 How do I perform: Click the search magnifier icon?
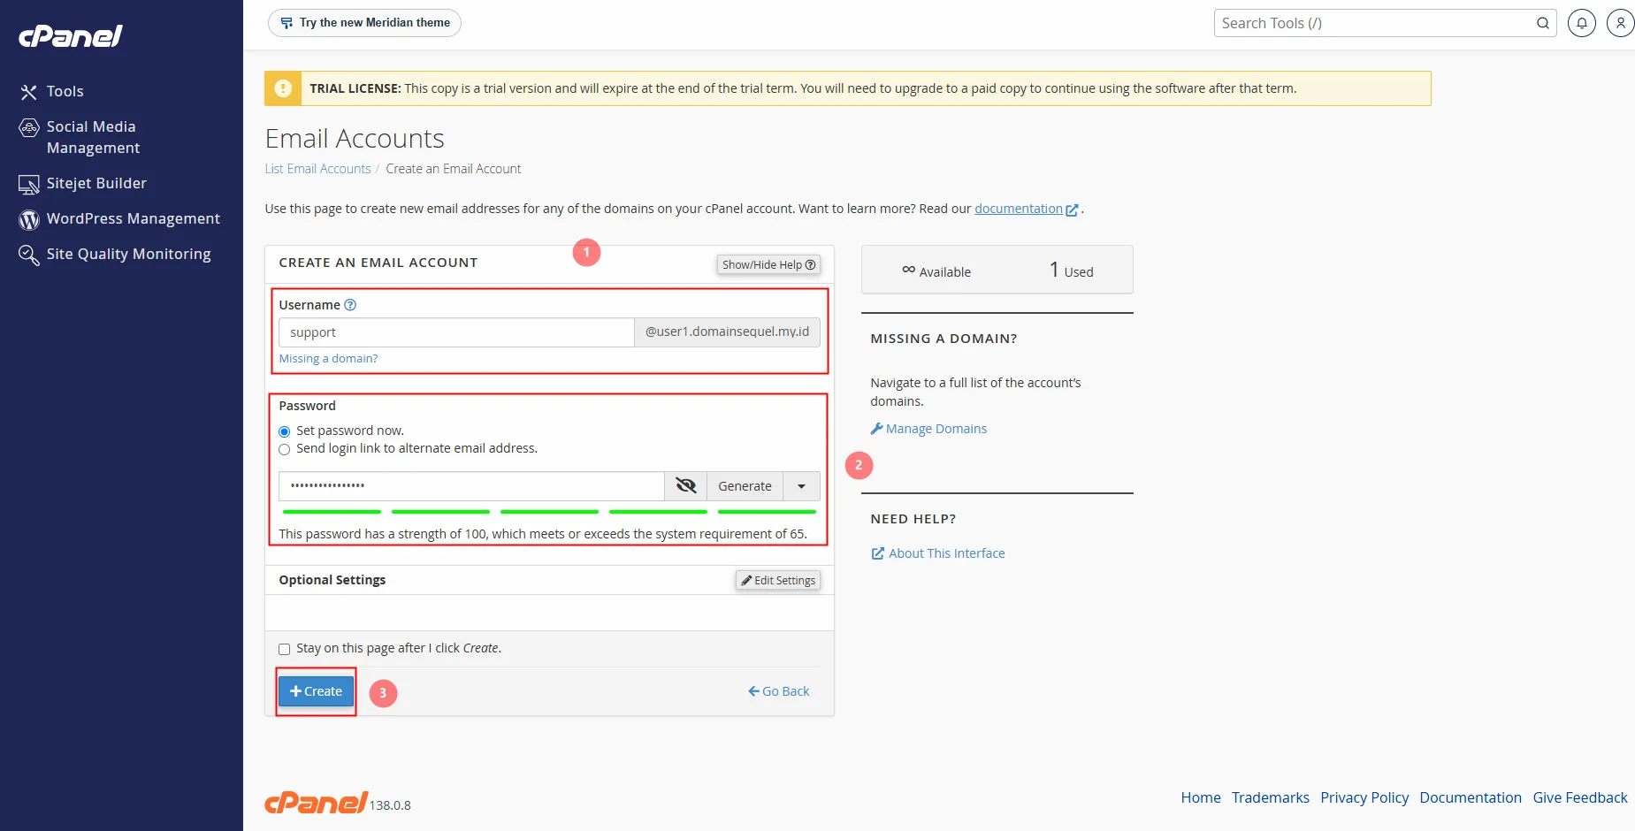pos(1543,23)
